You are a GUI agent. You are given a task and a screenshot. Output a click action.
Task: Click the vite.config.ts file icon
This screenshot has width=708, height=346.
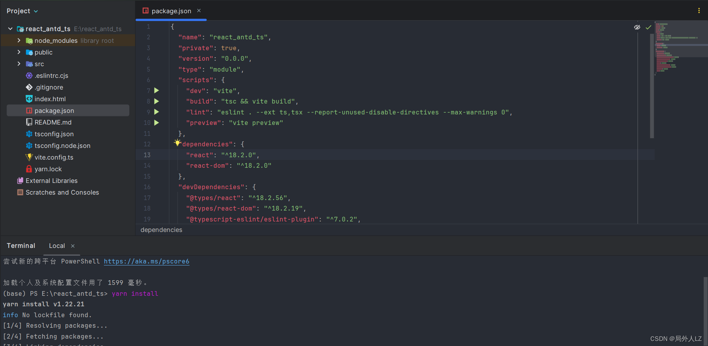(x=29, y=157)
